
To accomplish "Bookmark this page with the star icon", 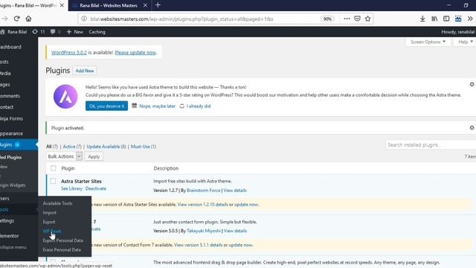I will [x=367, y=19].
